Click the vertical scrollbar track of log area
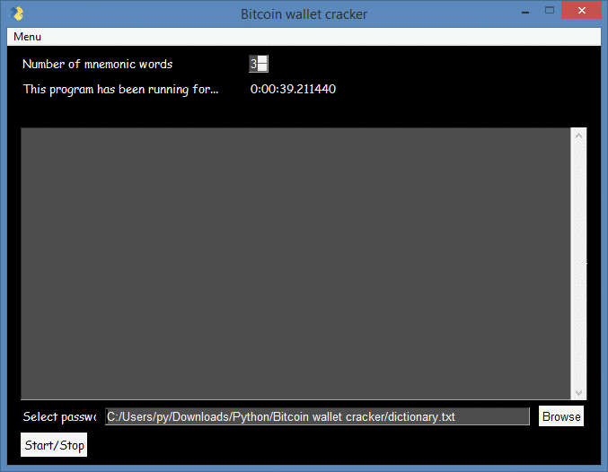The width and height of the screenshot is (608, 472). click(x=579, y=264)
